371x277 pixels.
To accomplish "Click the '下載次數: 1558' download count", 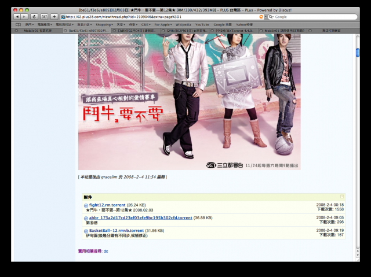I will tap(330, 209).
